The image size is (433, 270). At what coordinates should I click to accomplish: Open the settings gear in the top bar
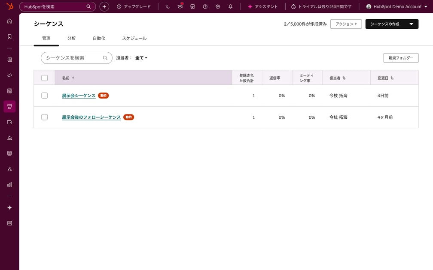point(218,6)
